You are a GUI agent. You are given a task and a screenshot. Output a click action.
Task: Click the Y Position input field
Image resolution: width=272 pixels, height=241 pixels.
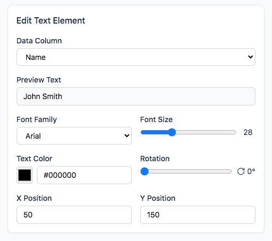198,215
